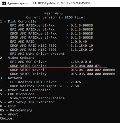Select AMI Setup IFR Extractor entry
The height and width of the screenshot is (123, 120).
click(x=27, y=102)
